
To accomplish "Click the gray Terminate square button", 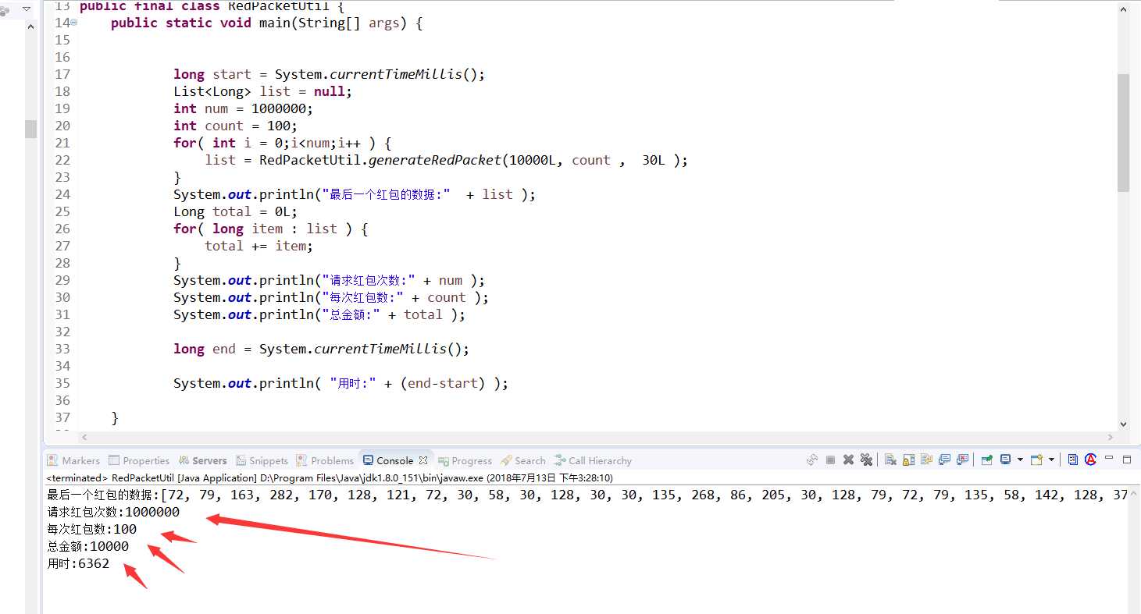I will (830, 460).
